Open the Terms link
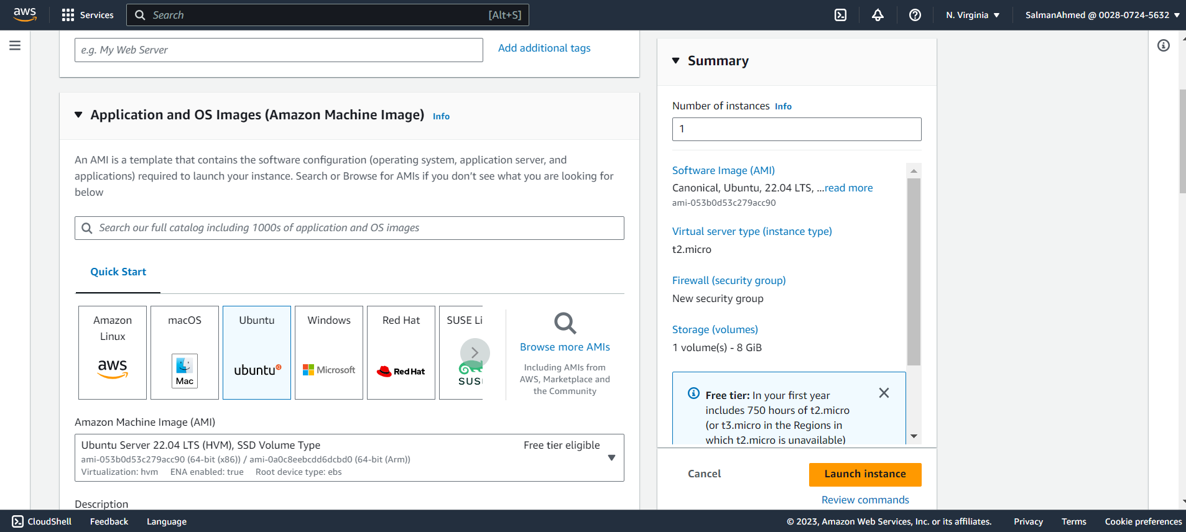The height and width of the screenshot is (532, 1186). [1074, 521]
